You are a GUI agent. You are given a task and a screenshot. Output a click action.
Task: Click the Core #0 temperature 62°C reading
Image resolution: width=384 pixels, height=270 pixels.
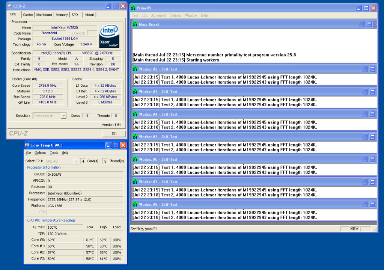tap(65, 240)
